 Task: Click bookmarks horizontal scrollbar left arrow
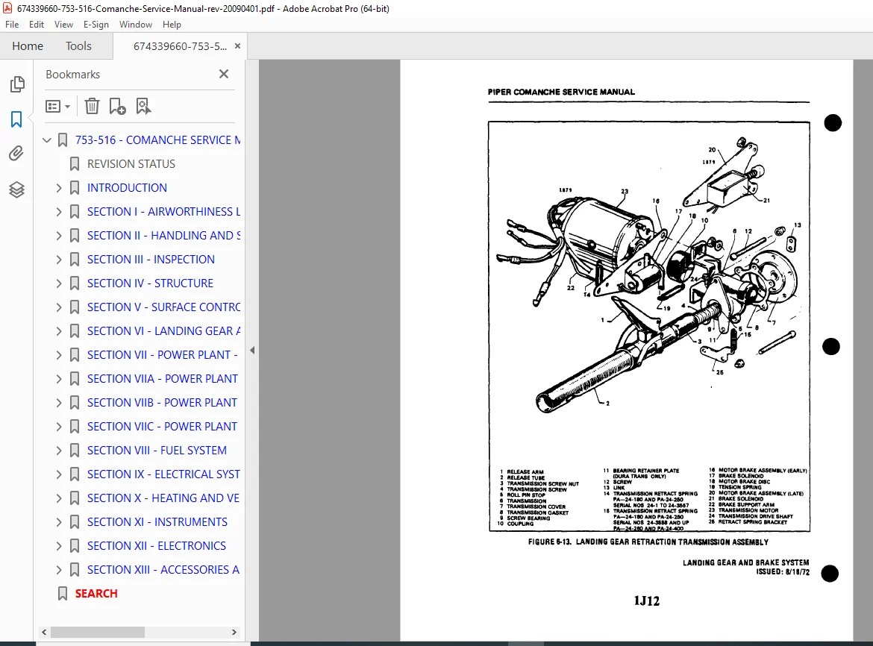(45, 633)
